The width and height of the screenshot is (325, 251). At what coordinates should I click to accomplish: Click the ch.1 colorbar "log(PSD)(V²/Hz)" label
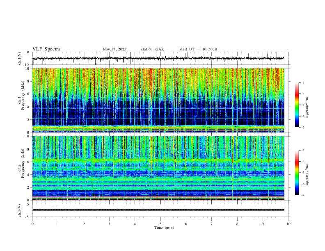(307, 107)
